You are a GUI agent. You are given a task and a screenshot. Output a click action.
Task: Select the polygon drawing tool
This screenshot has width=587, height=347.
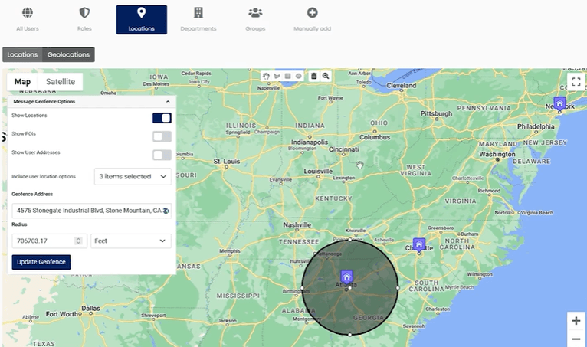(277, 76)
